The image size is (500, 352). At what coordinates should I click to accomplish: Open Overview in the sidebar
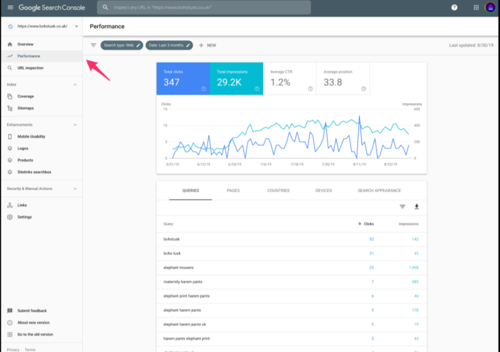tap(41, 45)
